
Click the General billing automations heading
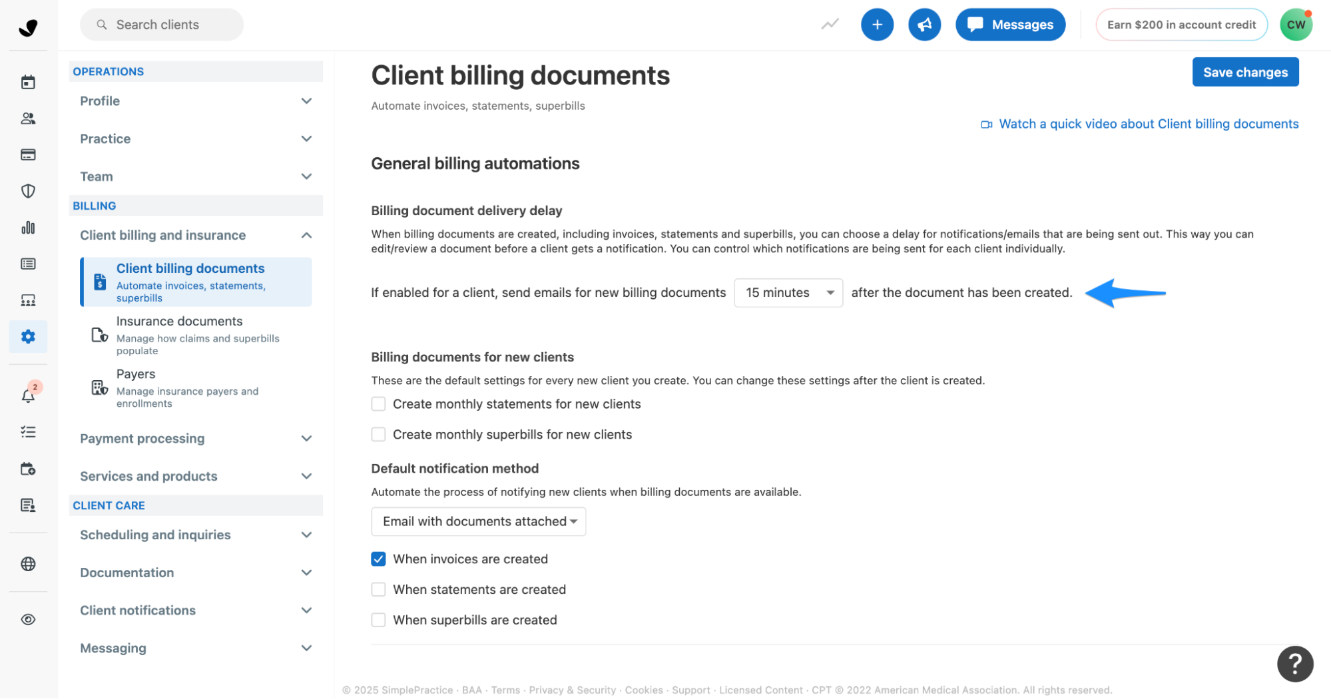coord(475,164)
